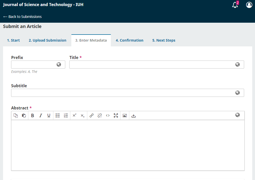Click the Abstract editor globe icon
Image resolution: width=255 pixels, height=180 pixels.
pyautogui.click(x=238, y=115)
